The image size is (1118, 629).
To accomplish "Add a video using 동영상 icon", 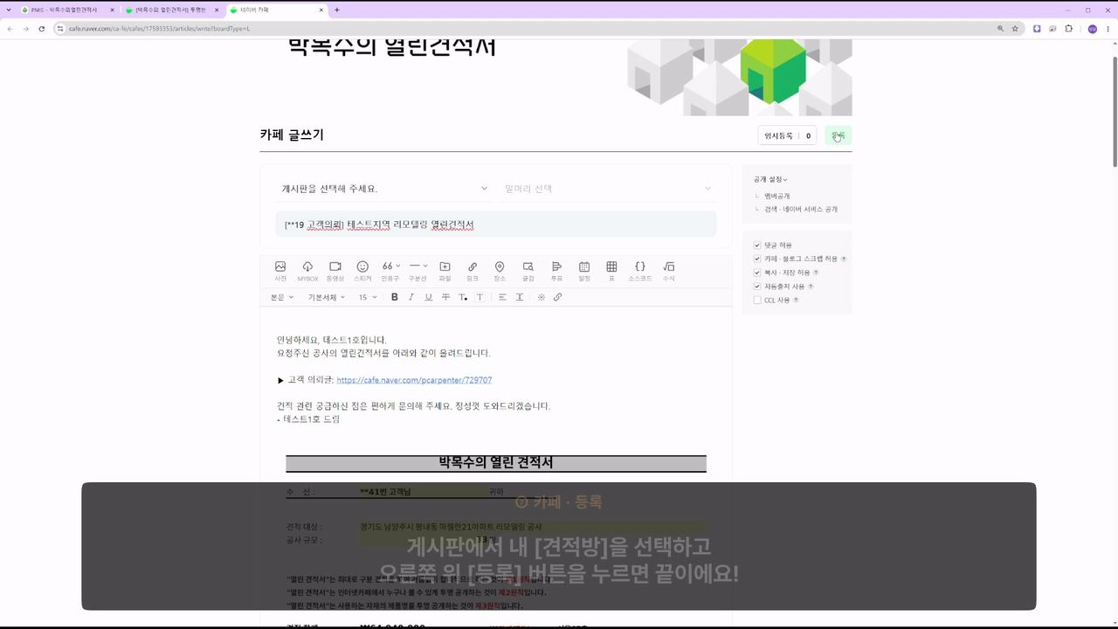I will (335, 271).
